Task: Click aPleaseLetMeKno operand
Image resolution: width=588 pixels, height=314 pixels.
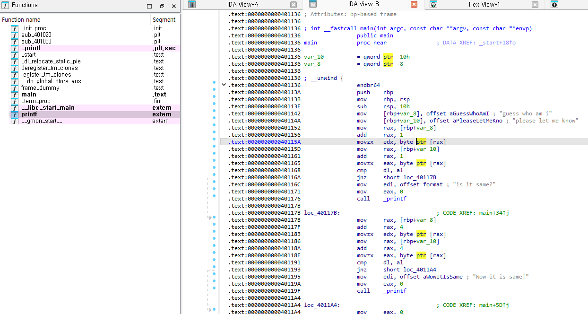Action: [476, 121]
